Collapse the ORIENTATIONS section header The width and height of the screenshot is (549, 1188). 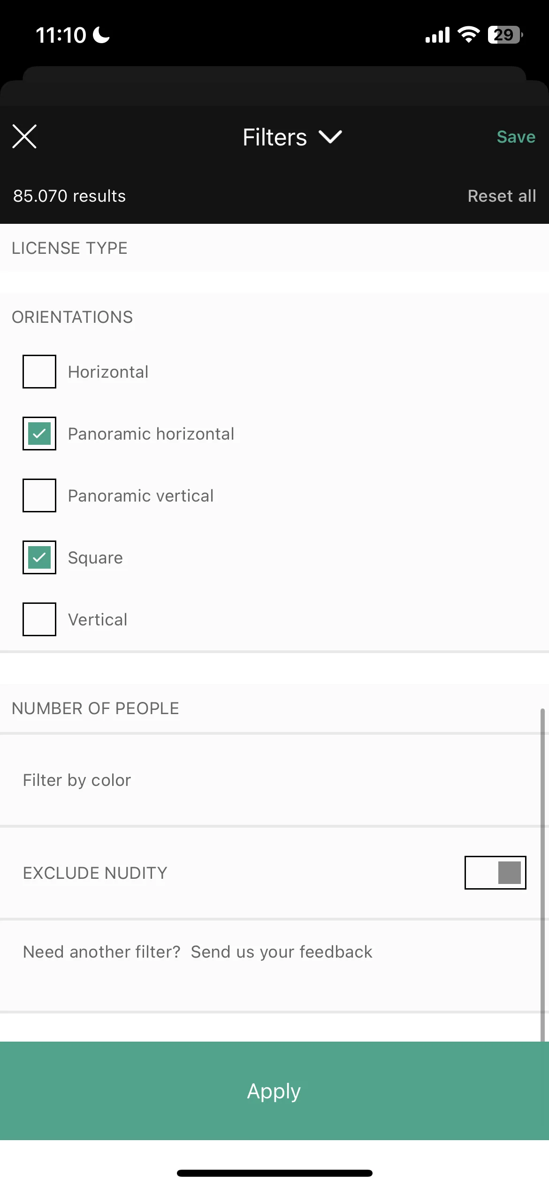[x=274, y=317]
